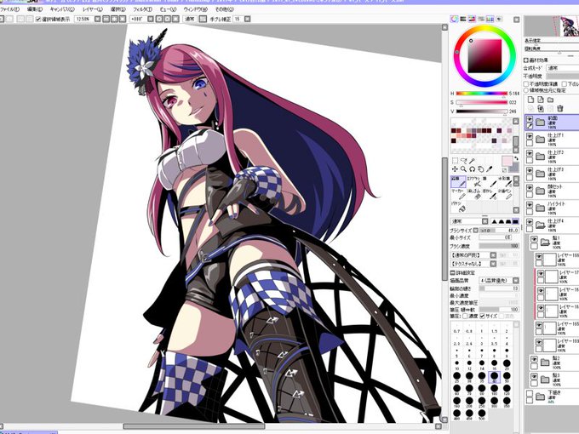The image size is (579, 434).
Task: Select the magic wand tool
Action: 473,161
